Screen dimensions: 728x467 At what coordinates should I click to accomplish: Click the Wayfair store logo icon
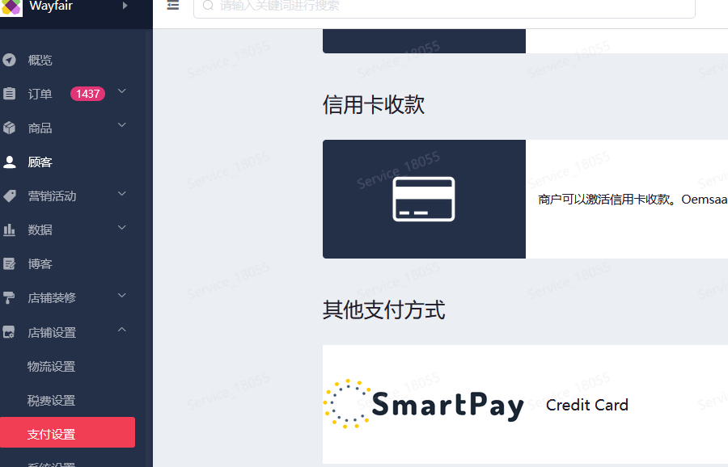coord(11,7)
